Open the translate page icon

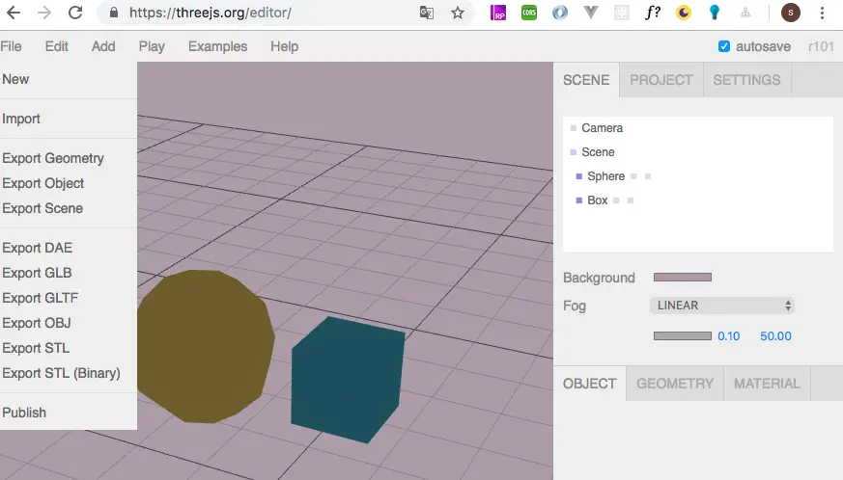coord(427,13)
